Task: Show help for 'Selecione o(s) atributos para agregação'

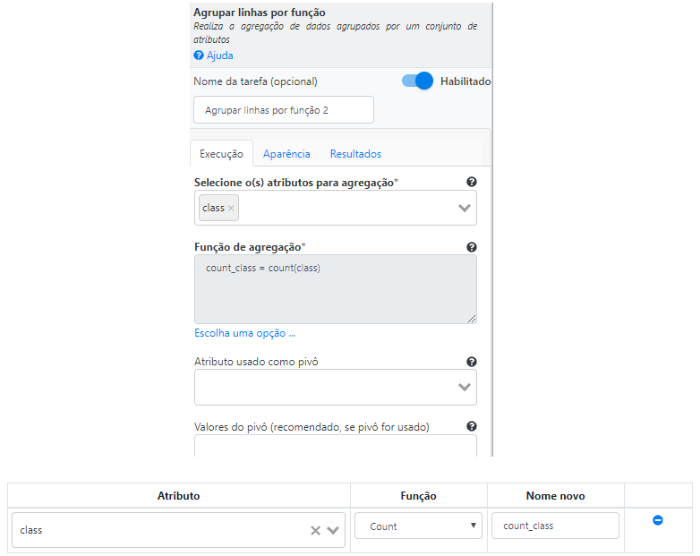Action: tap(472, 182)
